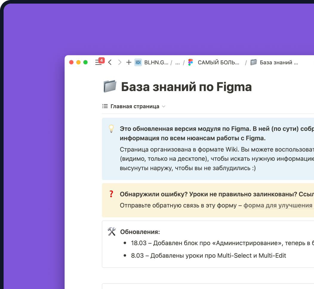Viewport: 314px width, 289px height.
Task: Click Обнаружили ошибку? heading text
Action: (154, 194)
